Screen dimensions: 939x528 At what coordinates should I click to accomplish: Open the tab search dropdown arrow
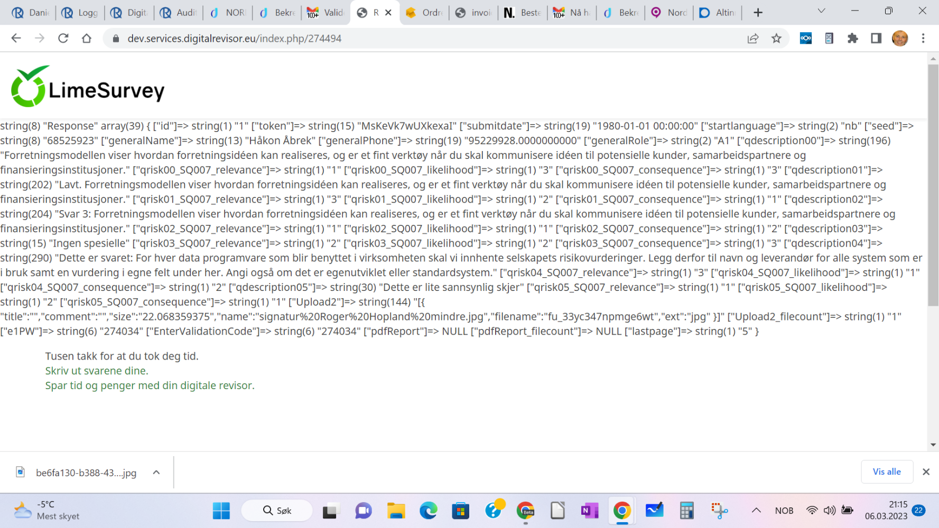[821, 11]
